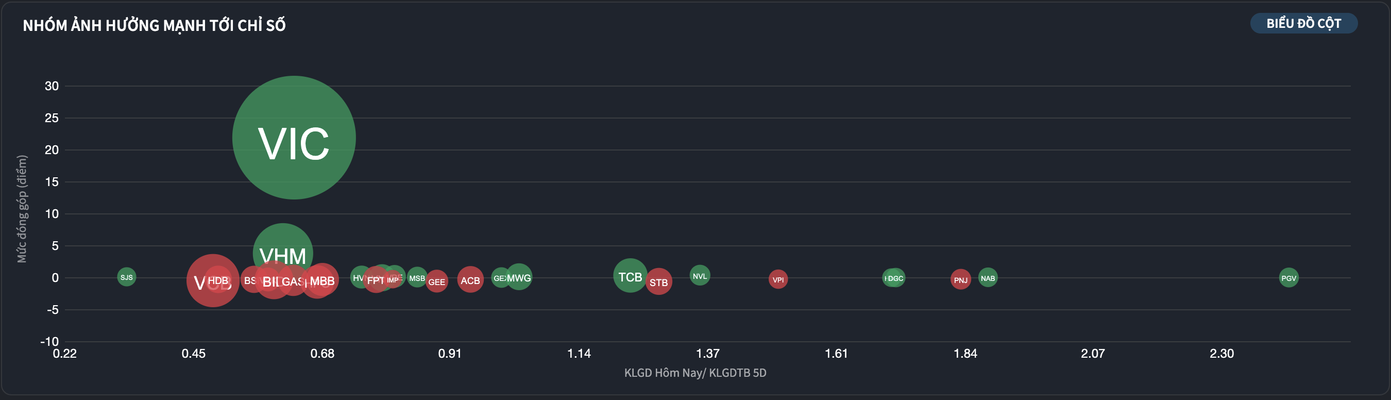Click the large VIC bubble
Screen dimensions: 1391x400
pos(294,138)
